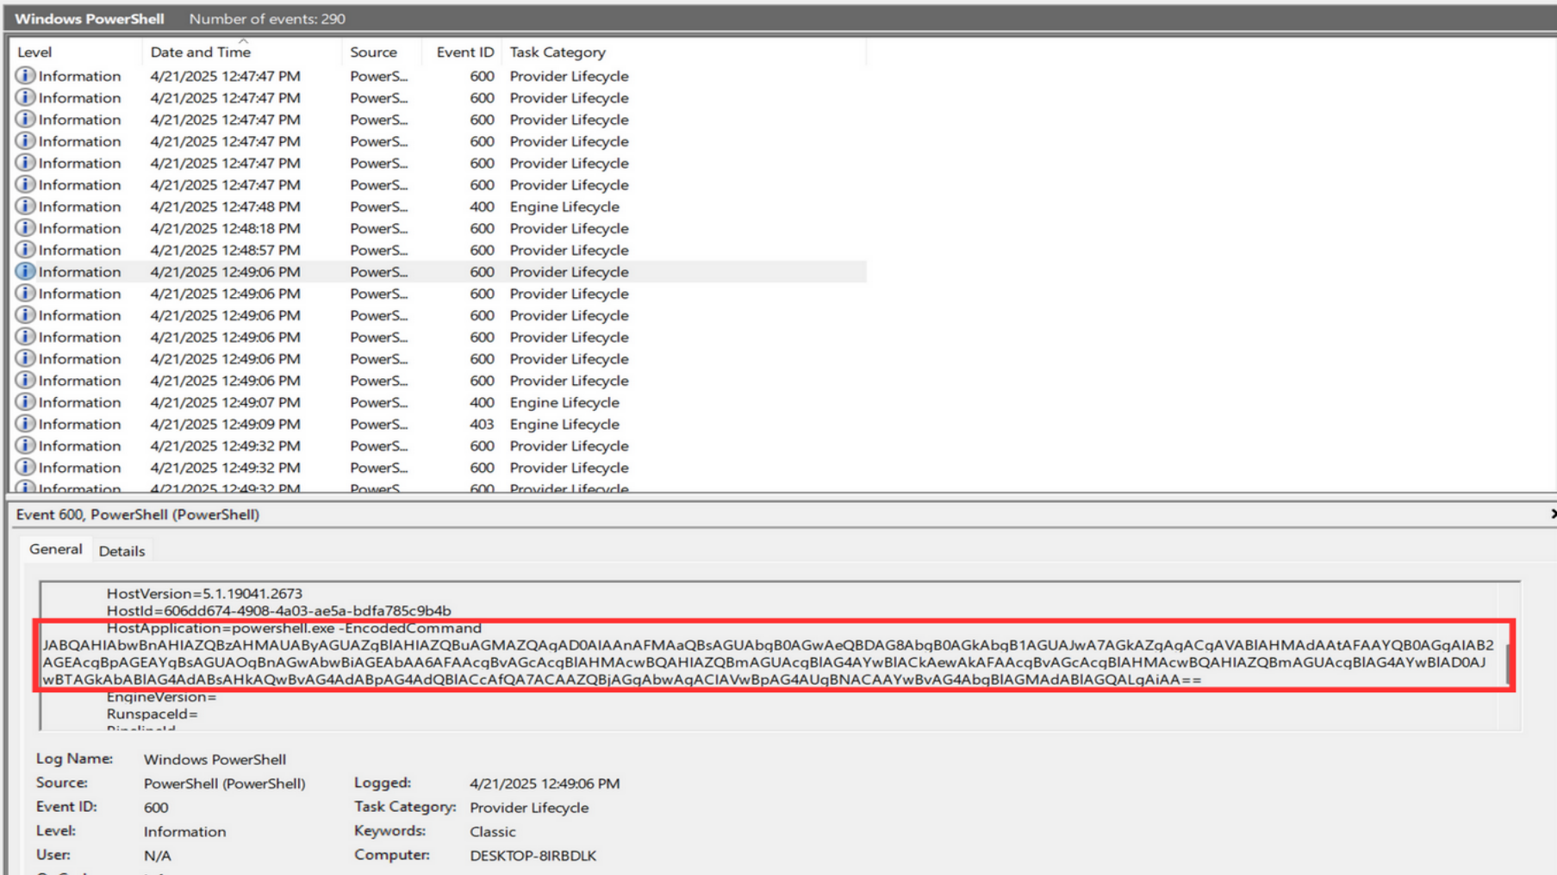Click info icon of first event row
1557x875 pixels.
[x=25, y=76]
